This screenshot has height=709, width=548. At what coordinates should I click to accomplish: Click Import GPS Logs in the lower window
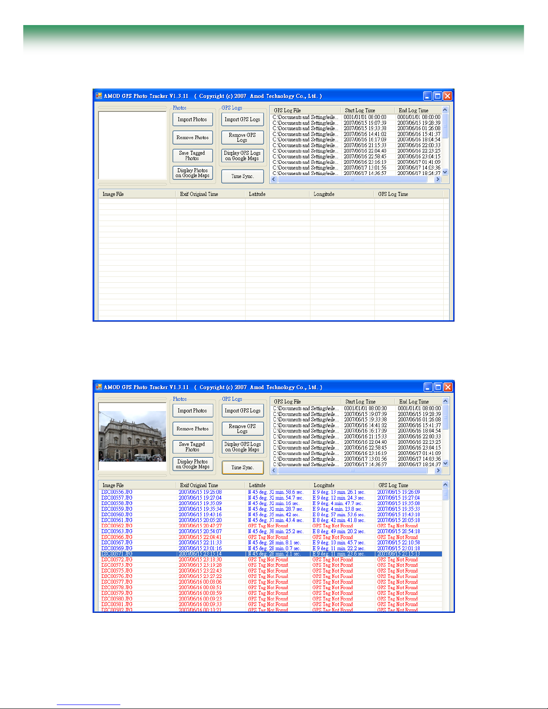tap(243, 411)
